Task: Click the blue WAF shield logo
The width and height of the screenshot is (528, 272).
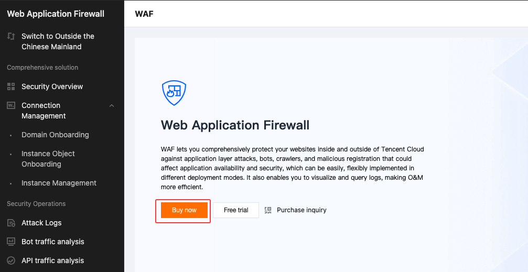Action: 174,93
